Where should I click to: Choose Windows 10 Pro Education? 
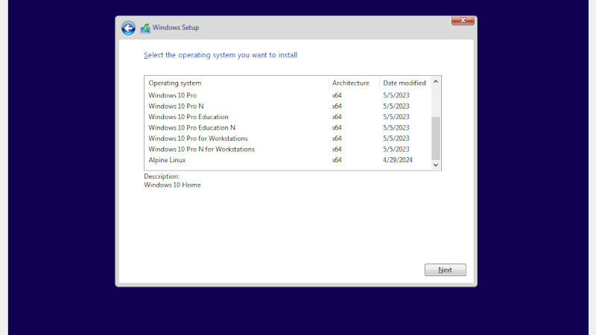(x=188, y=117)
